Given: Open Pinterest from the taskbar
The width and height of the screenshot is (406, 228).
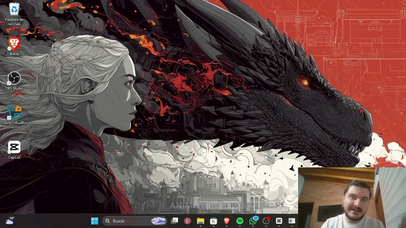Looking at the screenshot, I should pyautogui.click(x=188, y=221).
